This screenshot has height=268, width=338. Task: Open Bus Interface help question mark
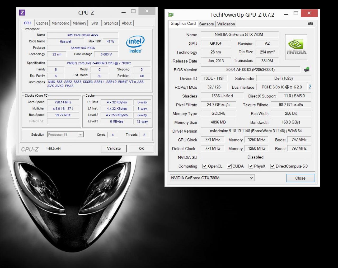[310, 87]
